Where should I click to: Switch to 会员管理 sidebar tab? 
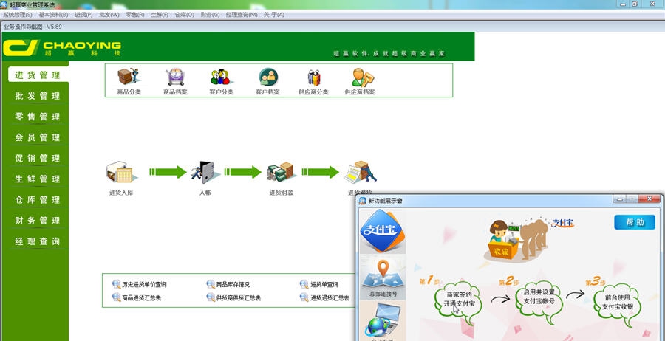(x=38, y=137)
